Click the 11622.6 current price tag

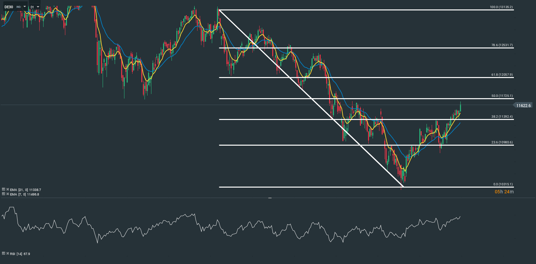523,106
